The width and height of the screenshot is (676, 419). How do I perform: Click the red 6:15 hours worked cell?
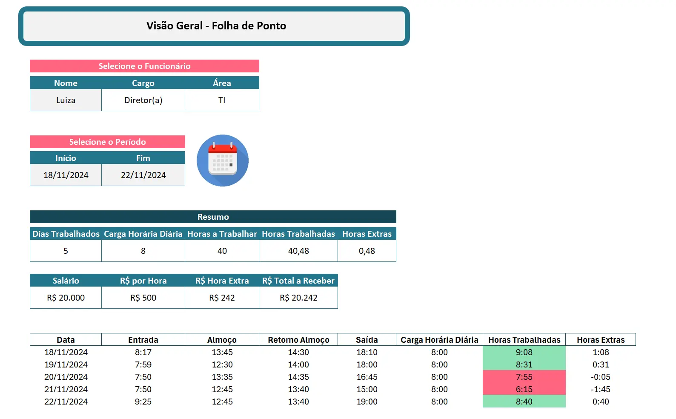[524, 389]
